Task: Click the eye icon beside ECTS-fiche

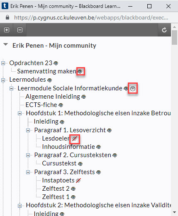Action: coord(61,105)
